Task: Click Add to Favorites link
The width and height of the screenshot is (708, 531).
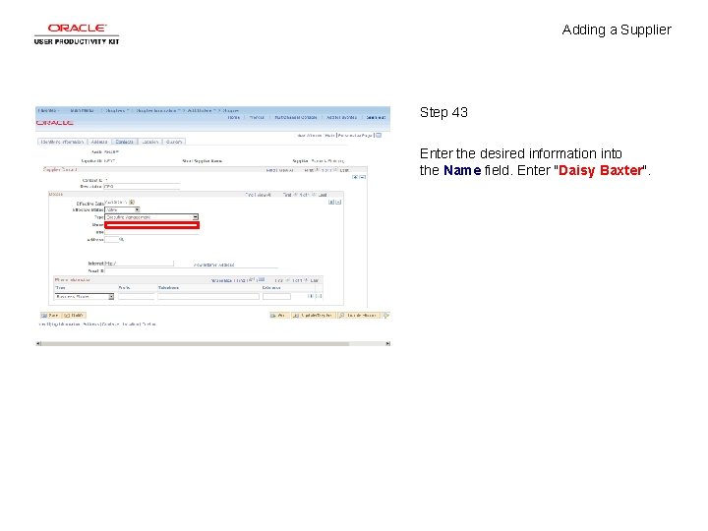Action: point(341,117)
